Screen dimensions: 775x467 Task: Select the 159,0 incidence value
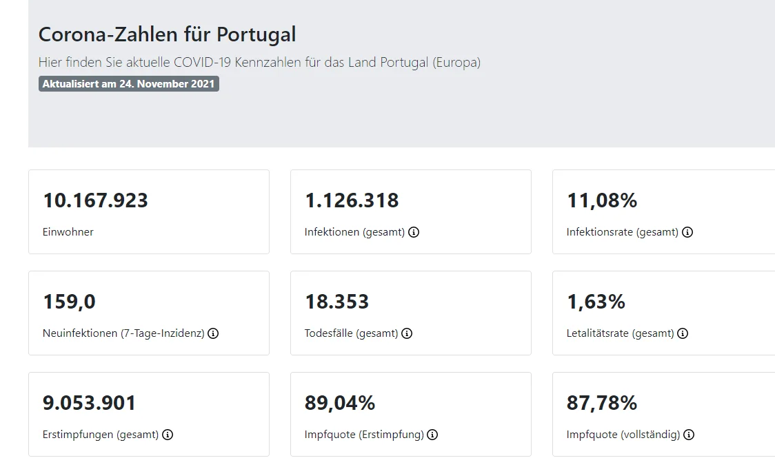69,302
